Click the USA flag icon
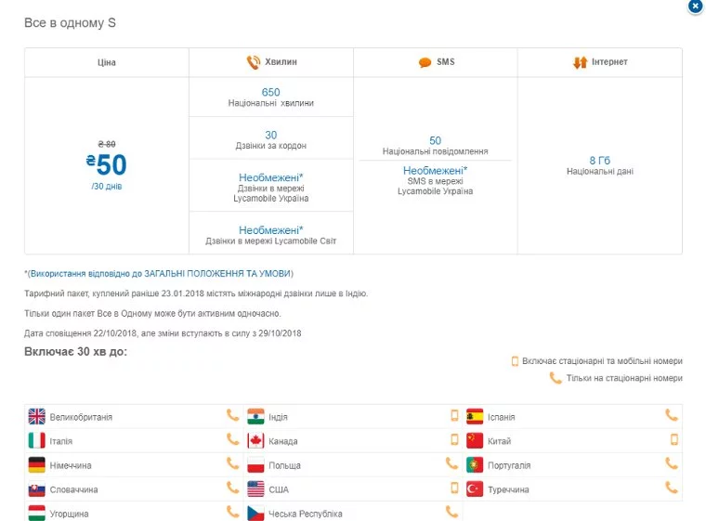Viewport: 706px width, 521px height. (x=255, y=489)
